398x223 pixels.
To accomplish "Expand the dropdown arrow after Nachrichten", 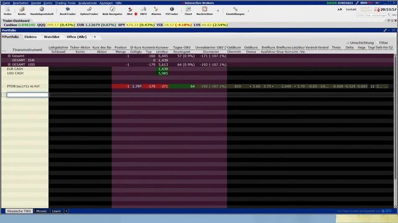I will (x=218, y=11).
